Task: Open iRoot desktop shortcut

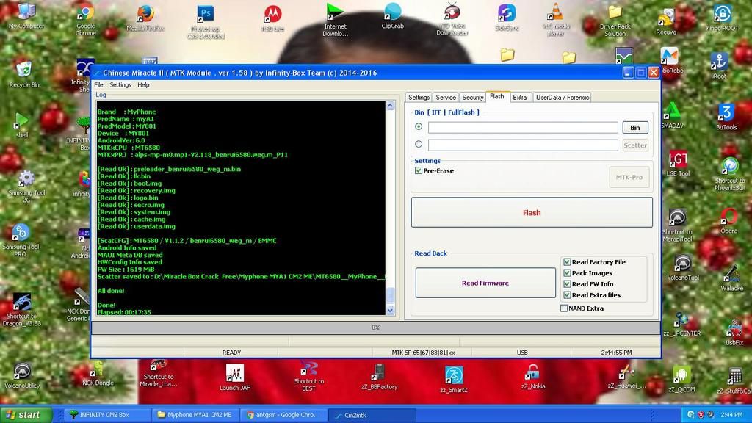Action: point(719,66)
